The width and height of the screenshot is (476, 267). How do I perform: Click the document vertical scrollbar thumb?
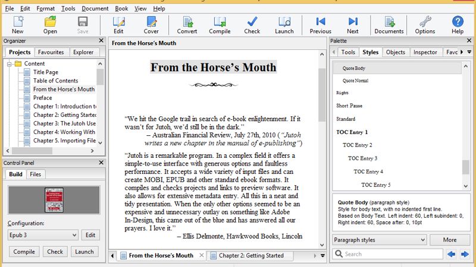(x=322, y=95)
